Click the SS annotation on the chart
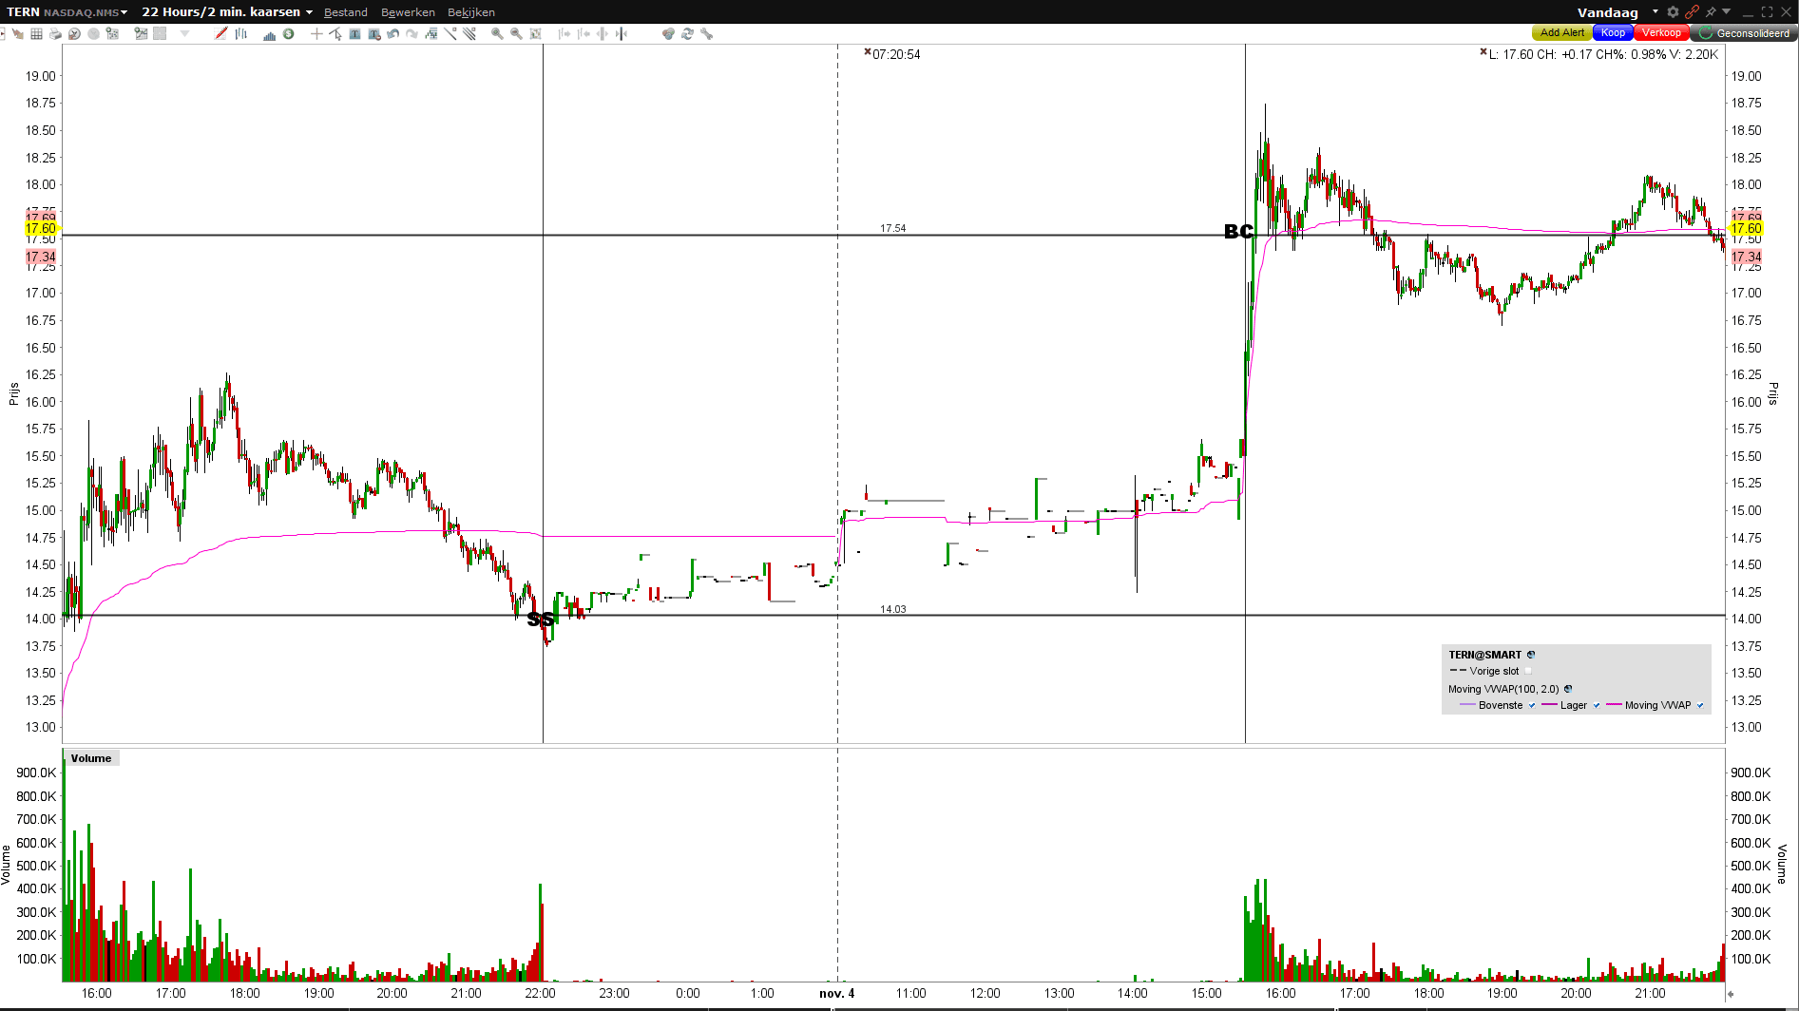This screenshot has width=1799, height=1011. [541, 620]
